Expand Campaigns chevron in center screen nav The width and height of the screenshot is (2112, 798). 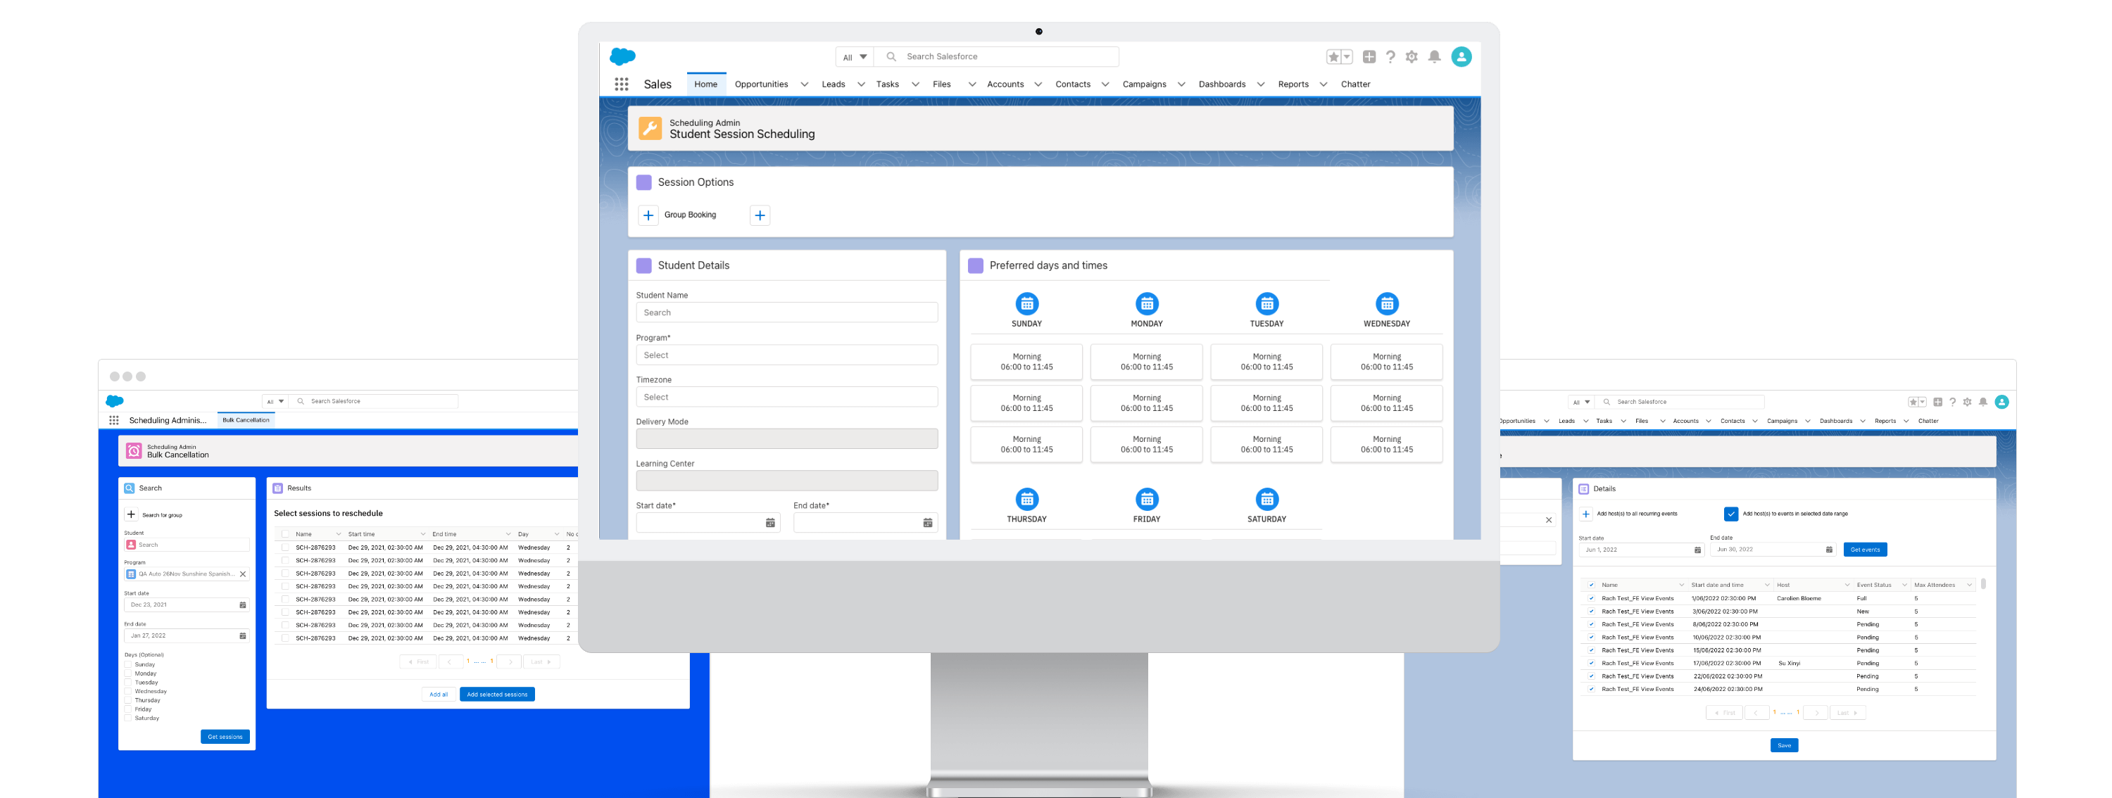[1181, 84]
